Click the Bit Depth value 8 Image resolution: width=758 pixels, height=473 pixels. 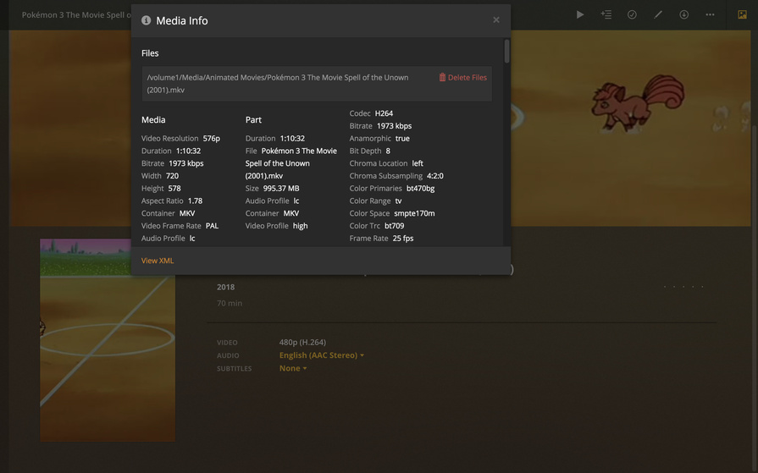pyautogui.click(x=388, y=151)
